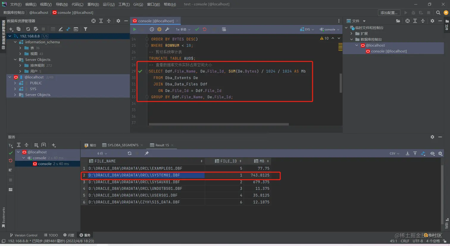The width and height of the screenshot is (450, 246).
Task: Collapse the 192.168.8.8 data source node
Action: tap(10, 36)
